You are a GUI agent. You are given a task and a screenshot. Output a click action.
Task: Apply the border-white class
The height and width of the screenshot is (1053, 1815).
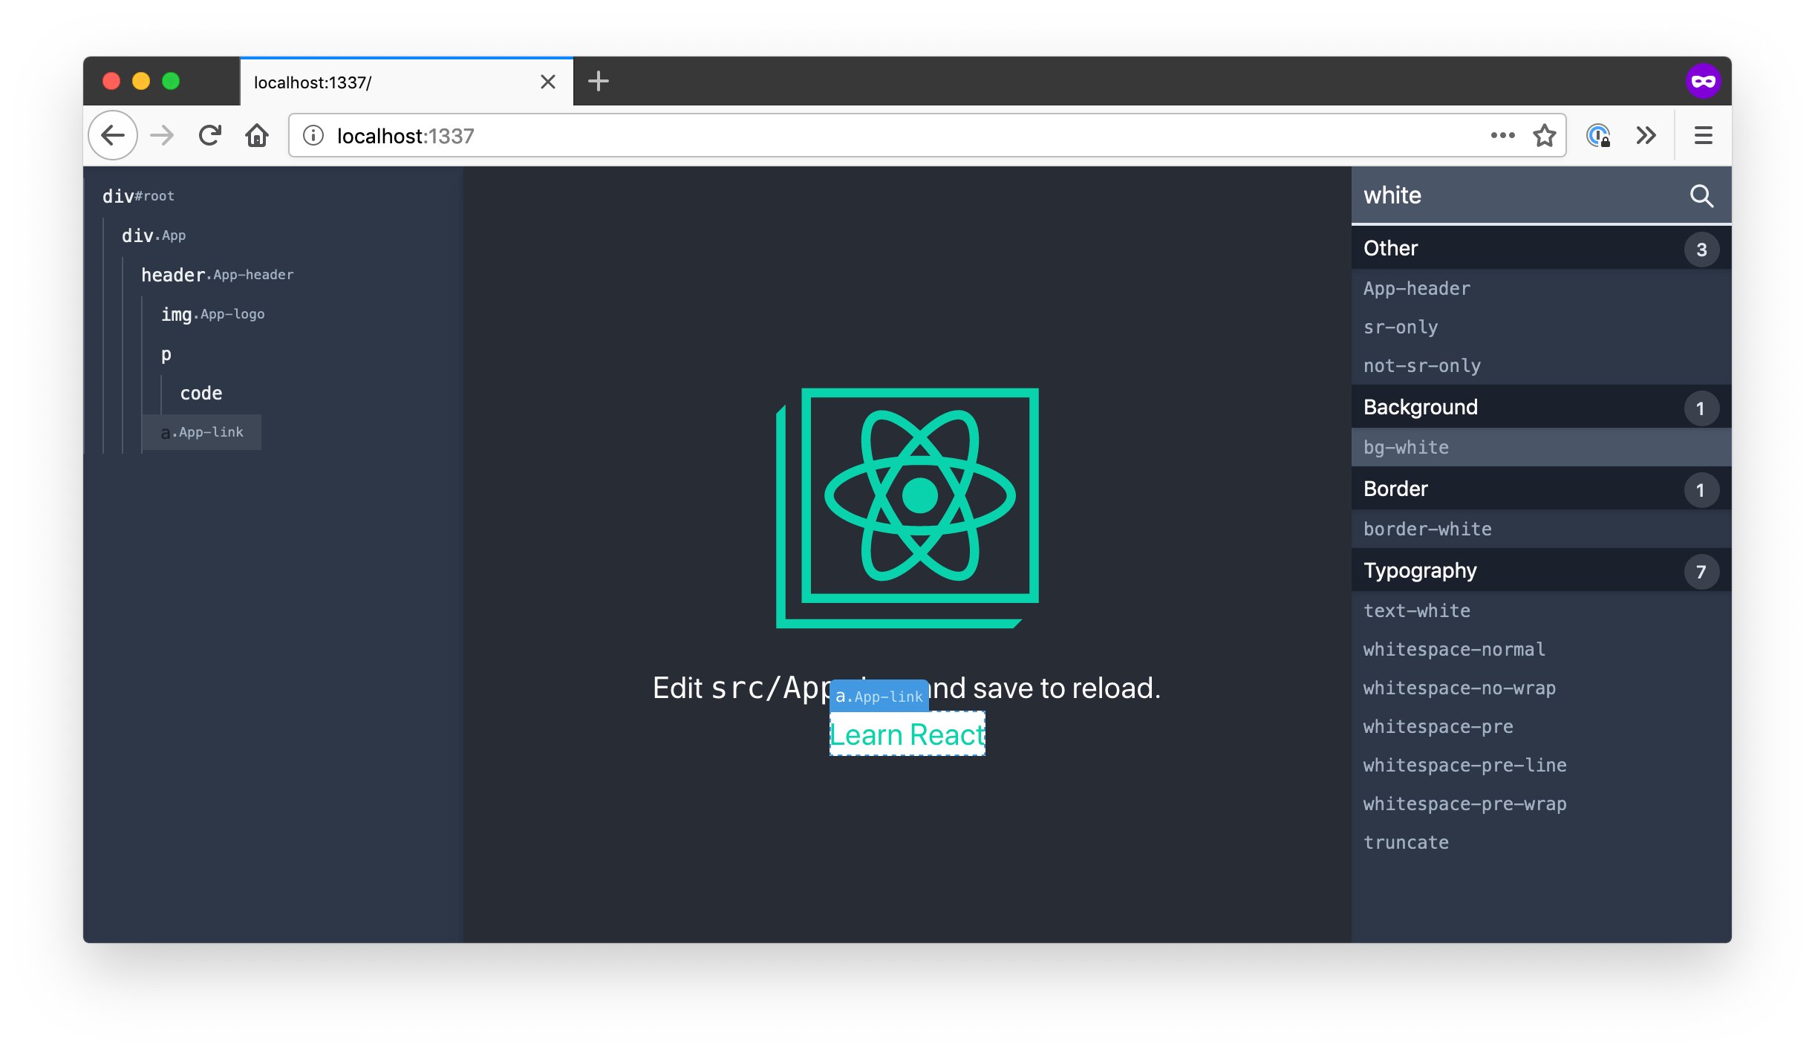click(1541, 529)
